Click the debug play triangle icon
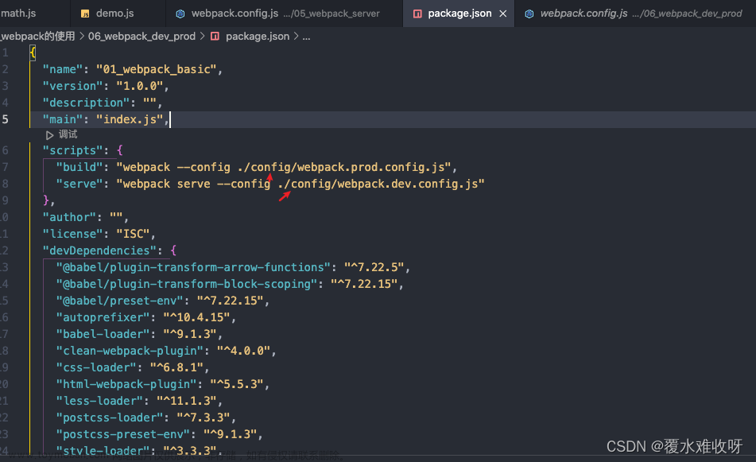Viewport: 756px width, 462px height. (49, 135)
